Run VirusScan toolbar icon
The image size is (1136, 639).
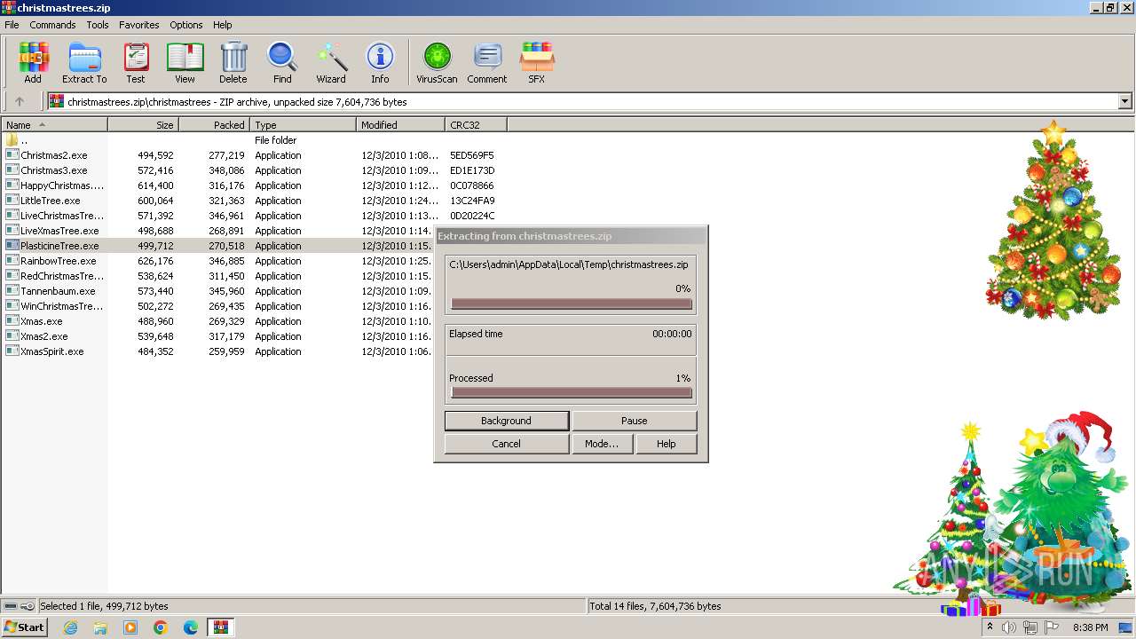(x=437, y=63)
